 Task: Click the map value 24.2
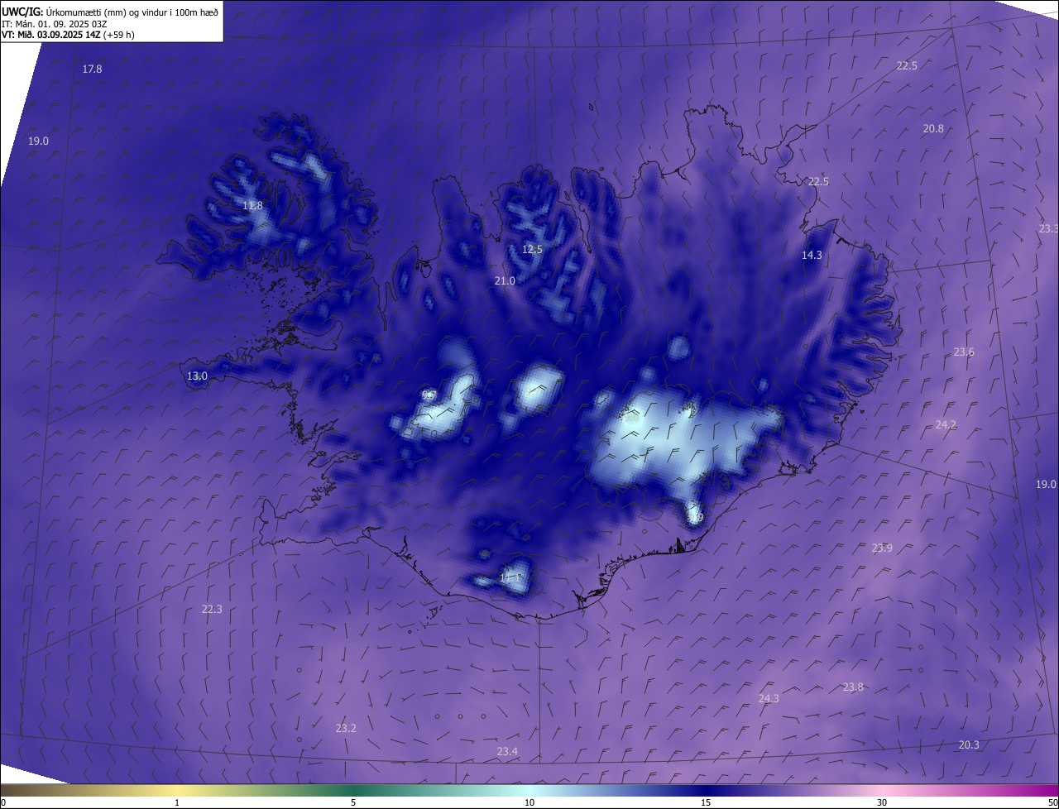(946, 425)
